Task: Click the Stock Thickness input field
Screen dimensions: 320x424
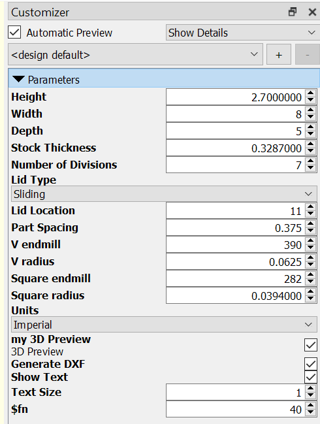Action: tap(236, 148)
